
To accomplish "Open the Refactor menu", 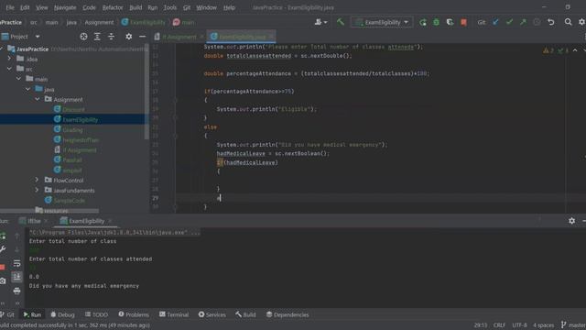I will pos(113,7).
